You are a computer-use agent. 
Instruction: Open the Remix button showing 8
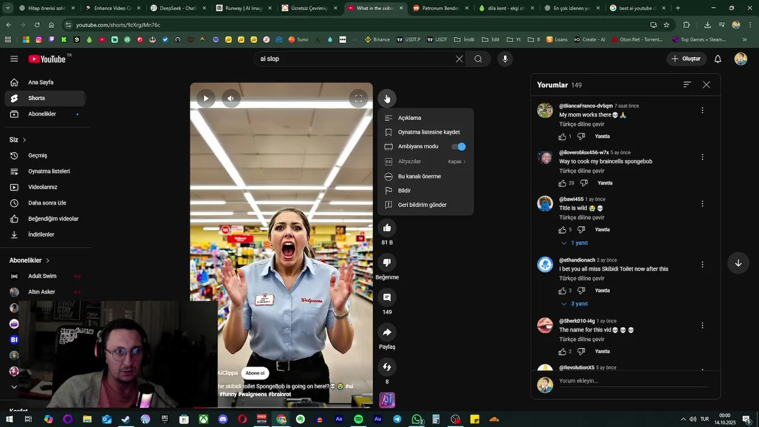(x=387, y=367)
